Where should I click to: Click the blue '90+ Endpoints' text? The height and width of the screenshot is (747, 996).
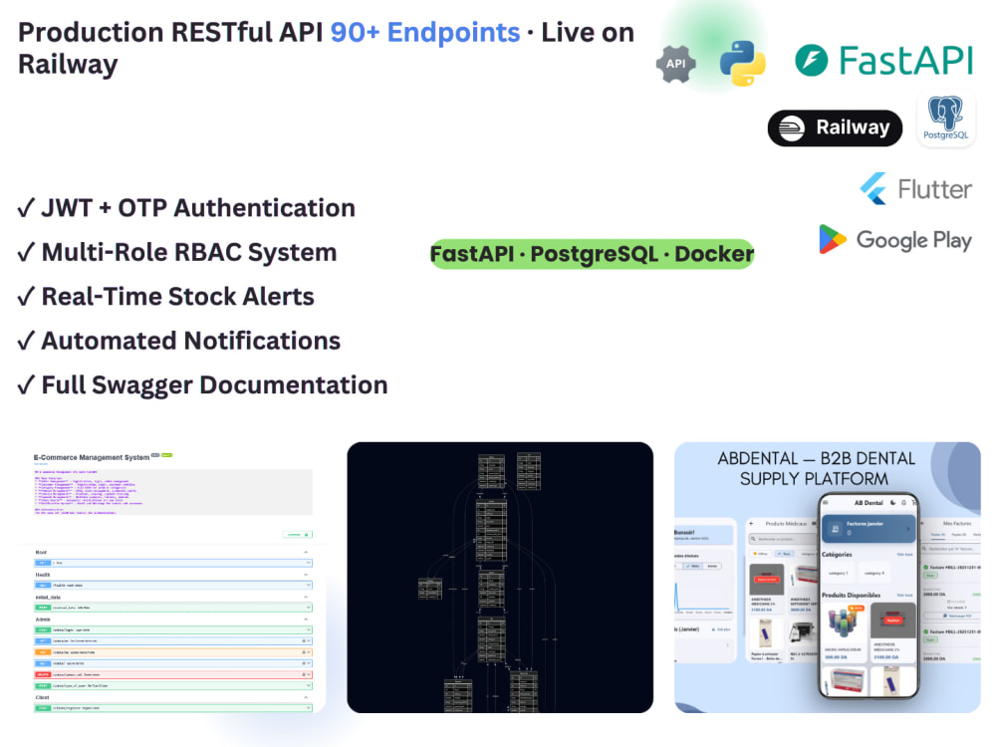(425, 33)
